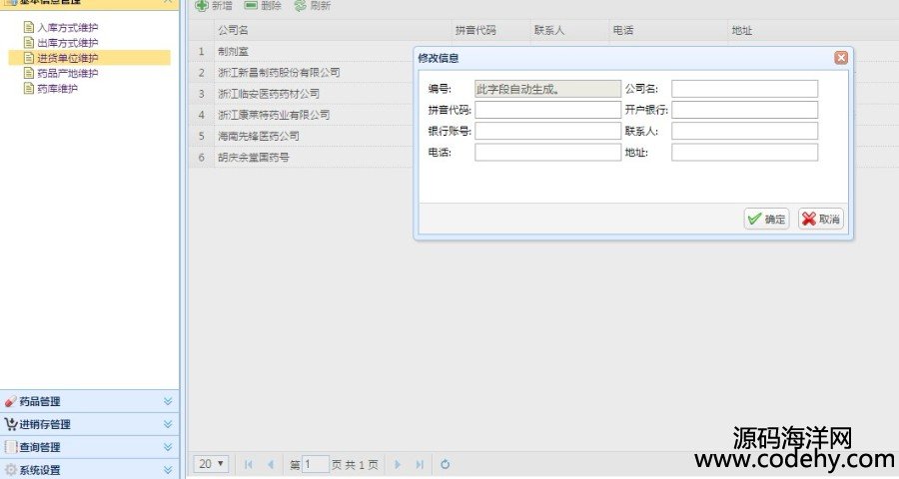Screen dimensions: 899x479
Task: Click the 新增 (add) toolbar icon
Action: (x=203, y=6)
